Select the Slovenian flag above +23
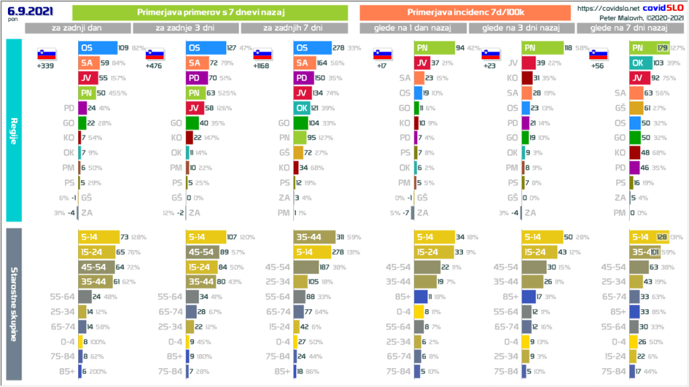 pyautogui.click(x=491, y=54)
